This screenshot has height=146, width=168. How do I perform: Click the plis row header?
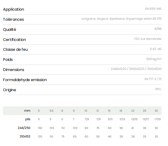[x=28, y=119]
